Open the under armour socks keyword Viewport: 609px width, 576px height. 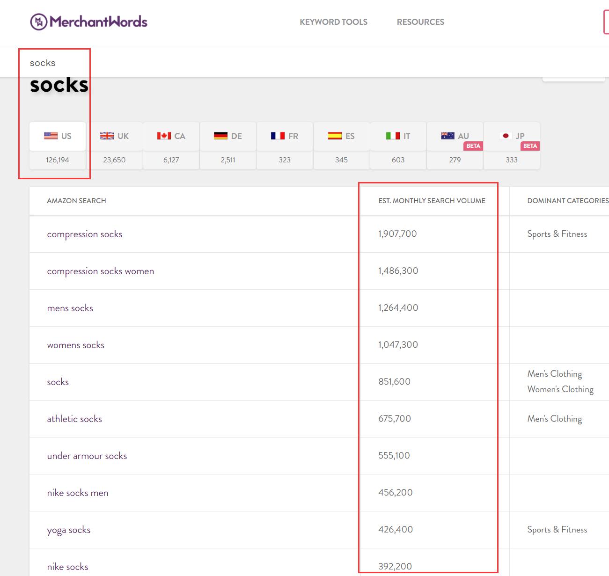pyautogui.click(x=87, y=456)
